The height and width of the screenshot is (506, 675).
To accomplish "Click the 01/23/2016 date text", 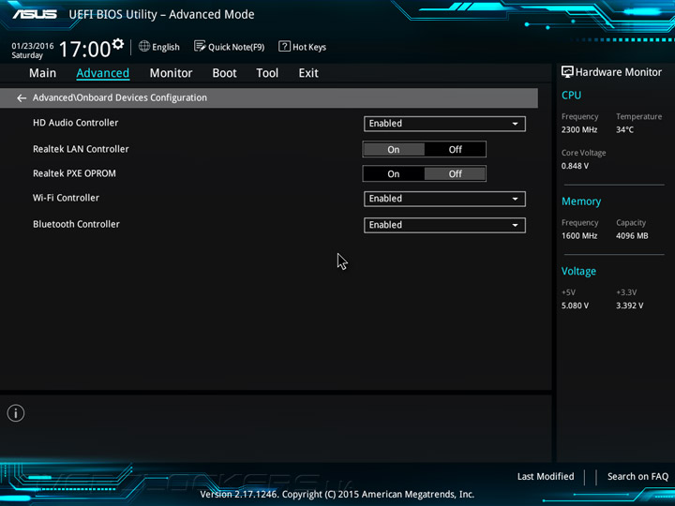I will pos(33,46).
